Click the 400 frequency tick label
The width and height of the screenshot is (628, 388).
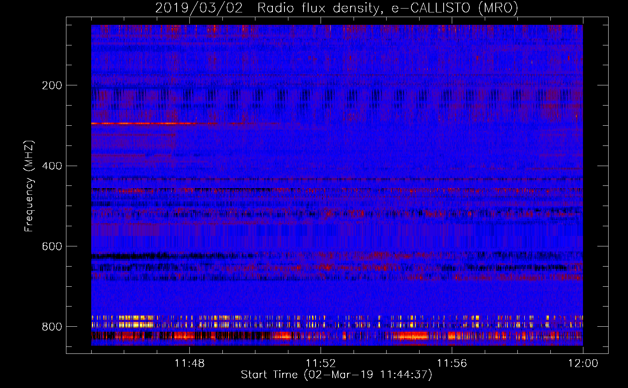click(x=52, y=166)
